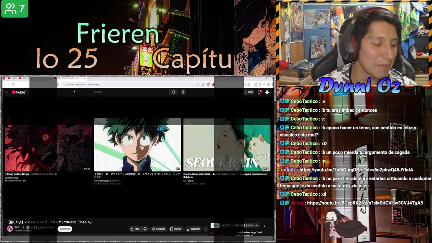Open the Crear upload menu
The image size is (432, 243).
point(248,92)
